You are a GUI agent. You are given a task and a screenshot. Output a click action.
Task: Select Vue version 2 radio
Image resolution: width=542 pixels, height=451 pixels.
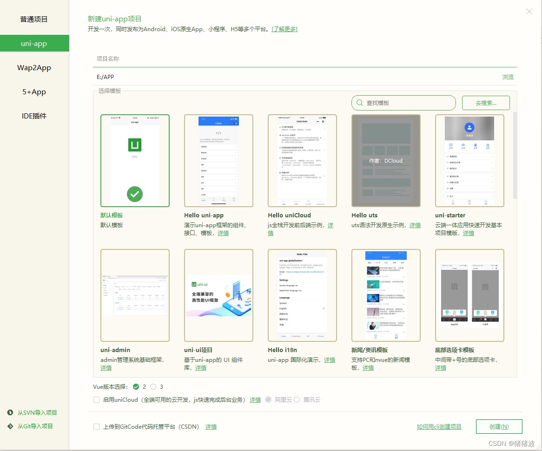136,386
